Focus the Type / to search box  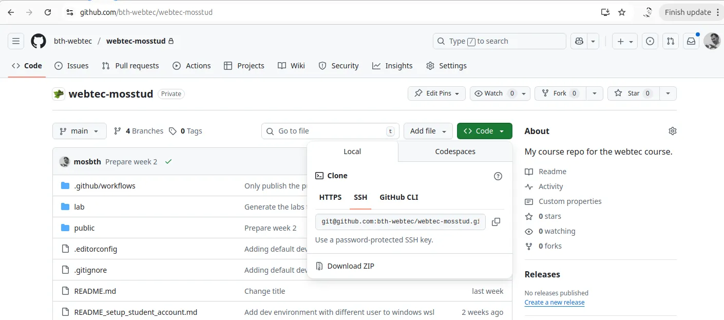(x=500, y=41)
